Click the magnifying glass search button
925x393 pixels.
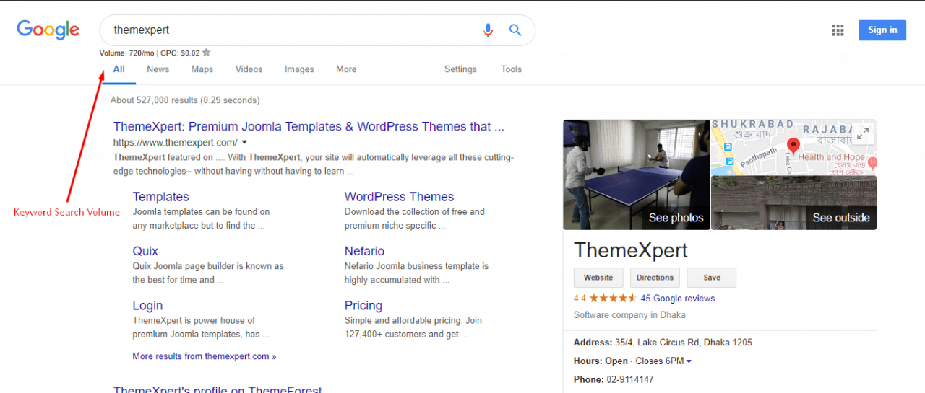[515, 30]
